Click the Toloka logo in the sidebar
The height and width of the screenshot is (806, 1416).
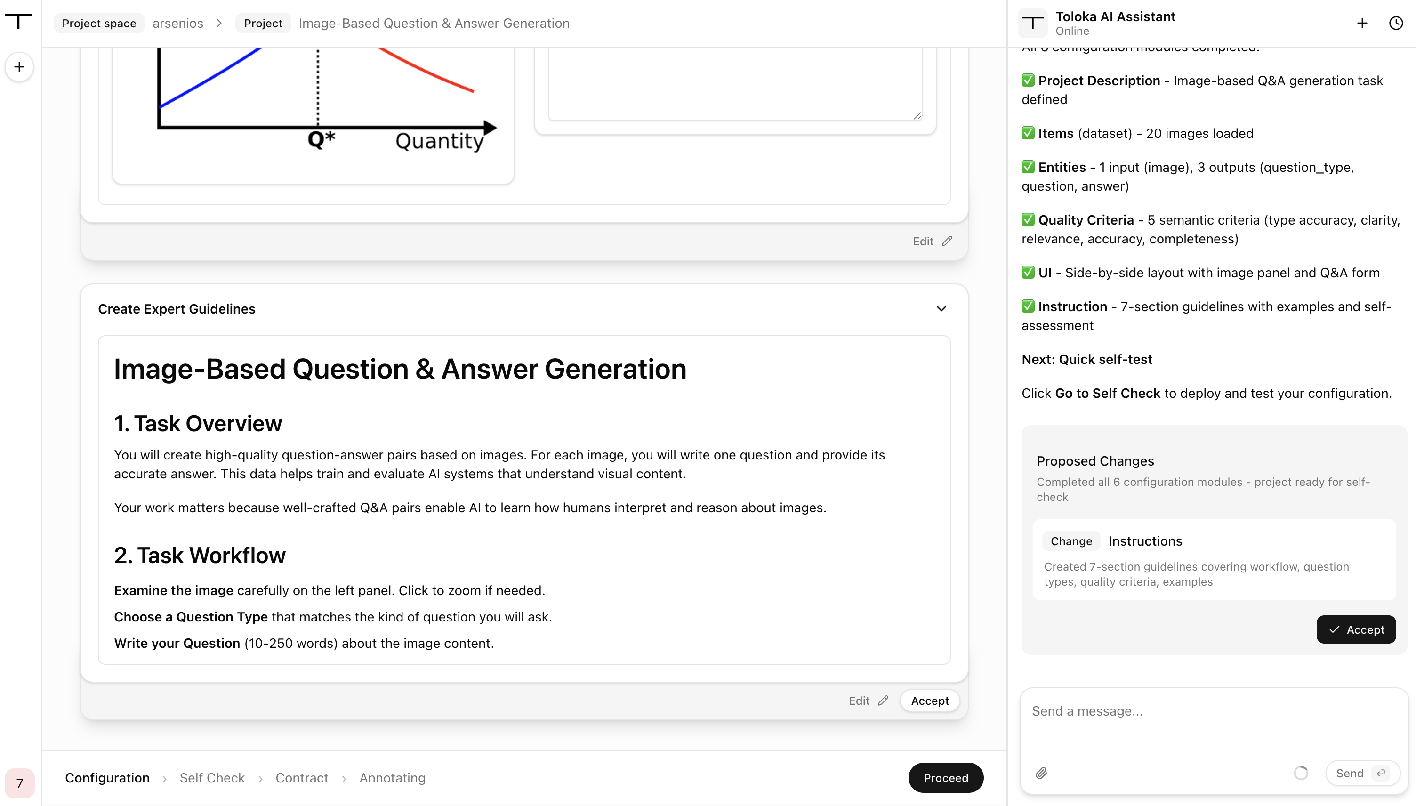coord(18,21)
